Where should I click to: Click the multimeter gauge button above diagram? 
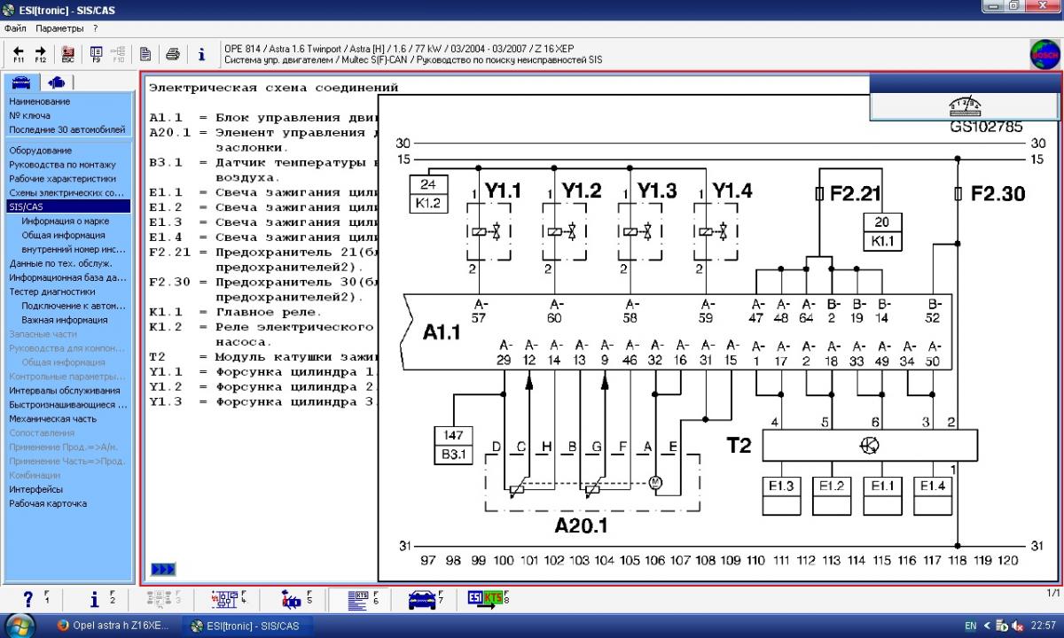click(965, 107)
